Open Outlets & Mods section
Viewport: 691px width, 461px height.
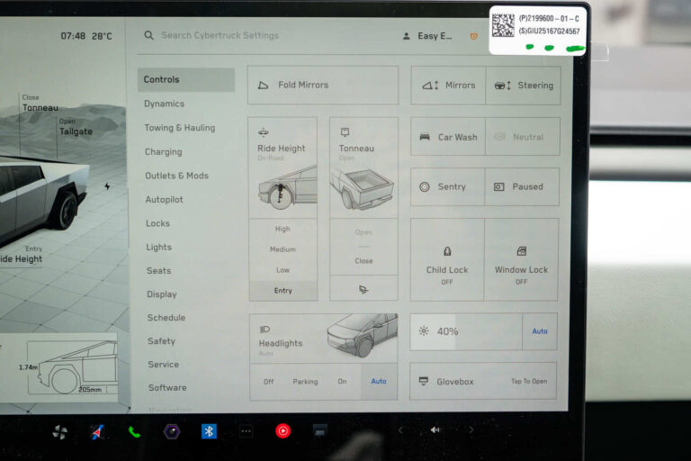176,176
